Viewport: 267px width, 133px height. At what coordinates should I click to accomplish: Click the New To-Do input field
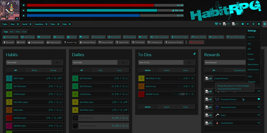(x=161, y=62)
